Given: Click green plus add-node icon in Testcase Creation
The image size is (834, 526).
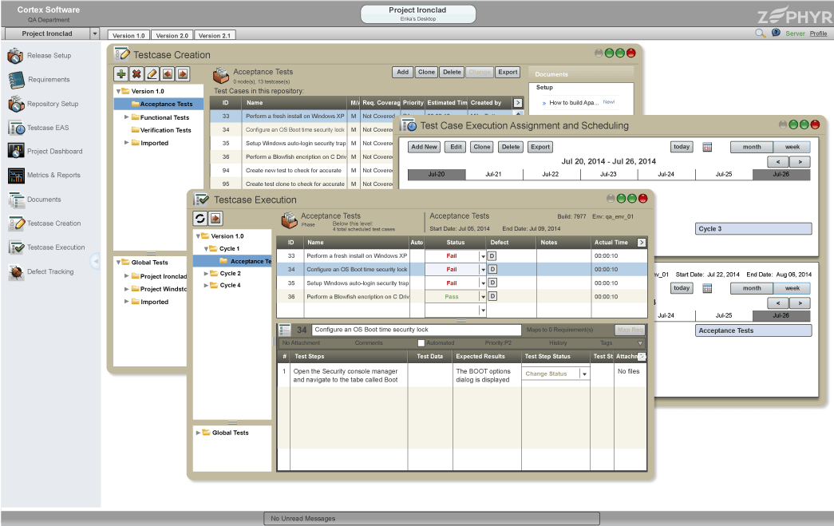Looking at the screenshot, I should (121, 74).
